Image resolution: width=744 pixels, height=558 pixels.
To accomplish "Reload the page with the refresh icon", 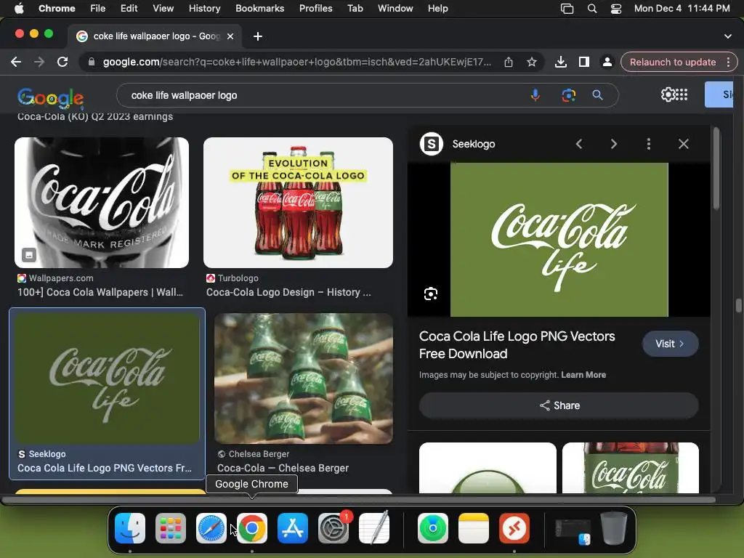I will click(x=62, y=62).
